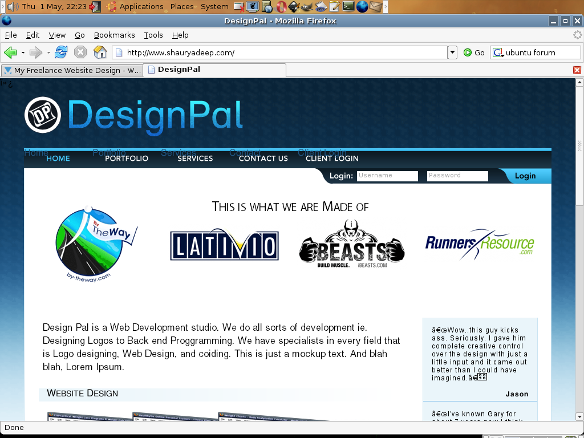Click scrollbar down arrow
This screenshot has width=584, height=438.
click(x=579, y=416)
